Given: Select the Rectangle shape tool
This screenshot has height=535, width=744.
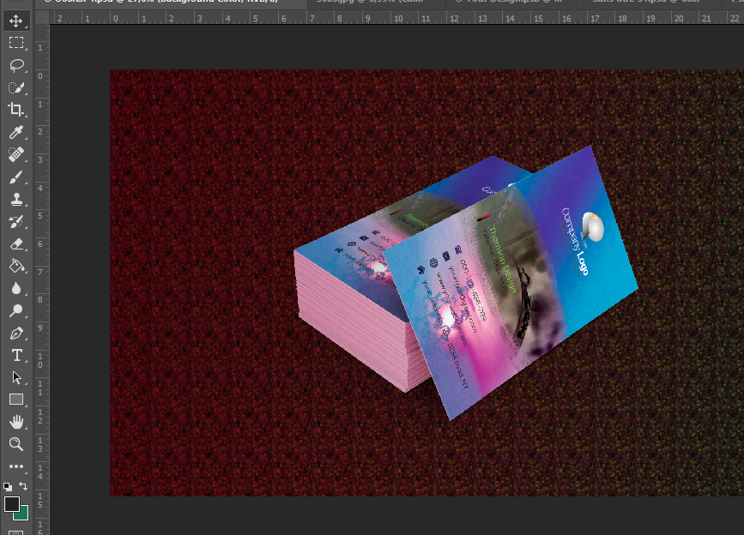Looking at the screenshot, I should coord(16,400).
